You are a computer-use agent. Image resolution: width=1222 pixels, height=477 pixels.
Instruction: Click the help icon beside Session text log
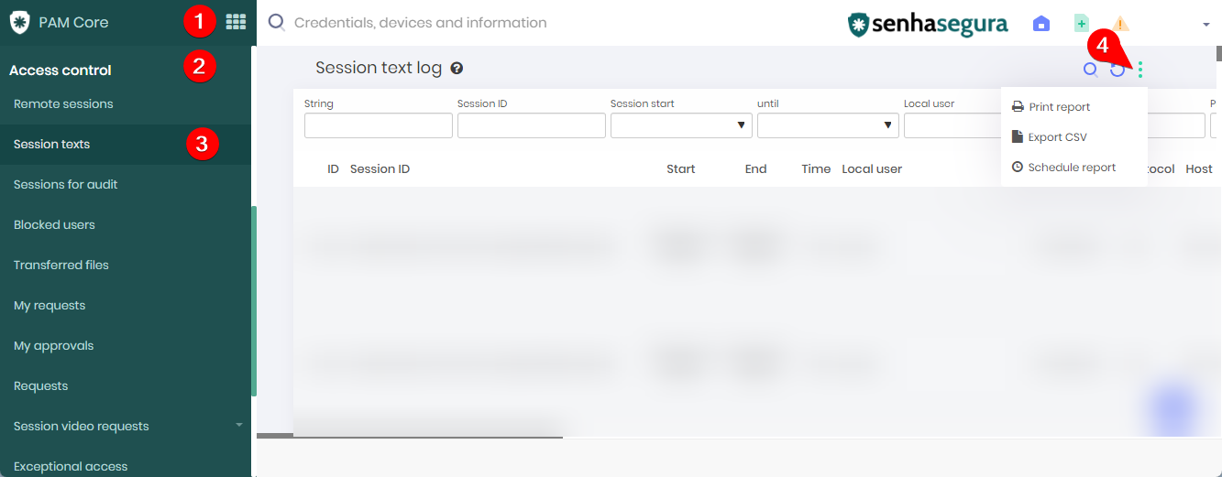click(457, 68)
